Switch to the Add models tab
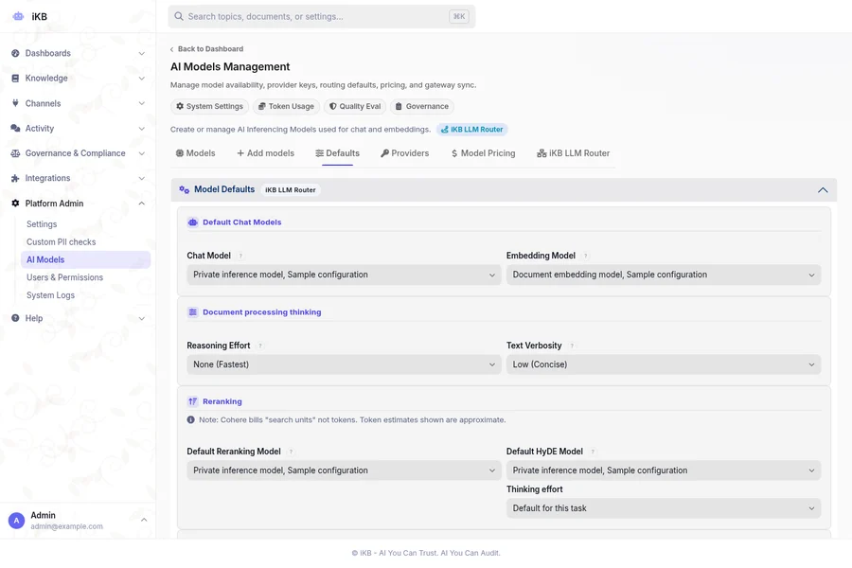Screen dimensions: 852x568 tap(266, 153)
